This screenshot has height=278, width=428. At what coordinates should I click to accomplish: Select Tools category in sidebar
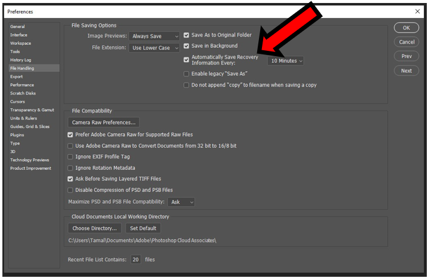(x=15, y=51)
